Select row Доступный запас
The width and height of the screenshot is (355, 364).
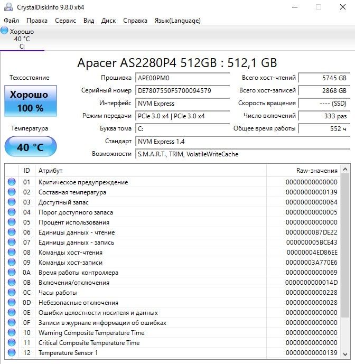pos(172,202)
